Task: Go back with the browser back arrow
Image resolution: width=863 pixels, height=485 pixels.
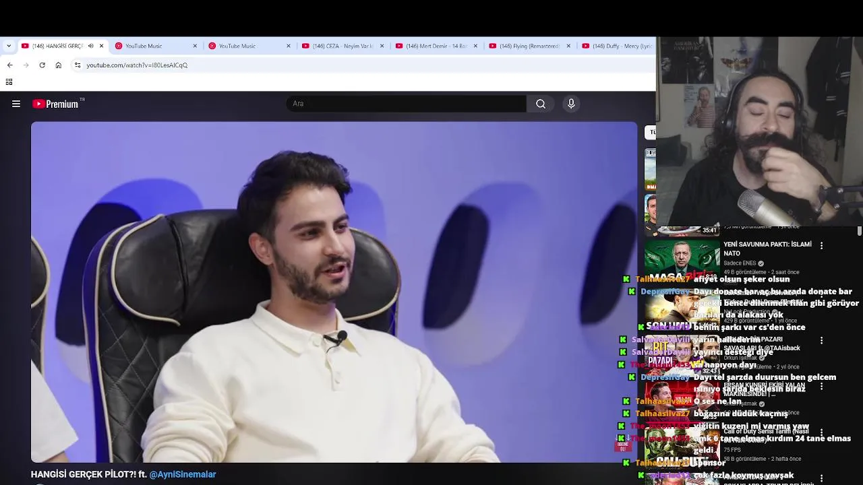Action: point(9,65)
